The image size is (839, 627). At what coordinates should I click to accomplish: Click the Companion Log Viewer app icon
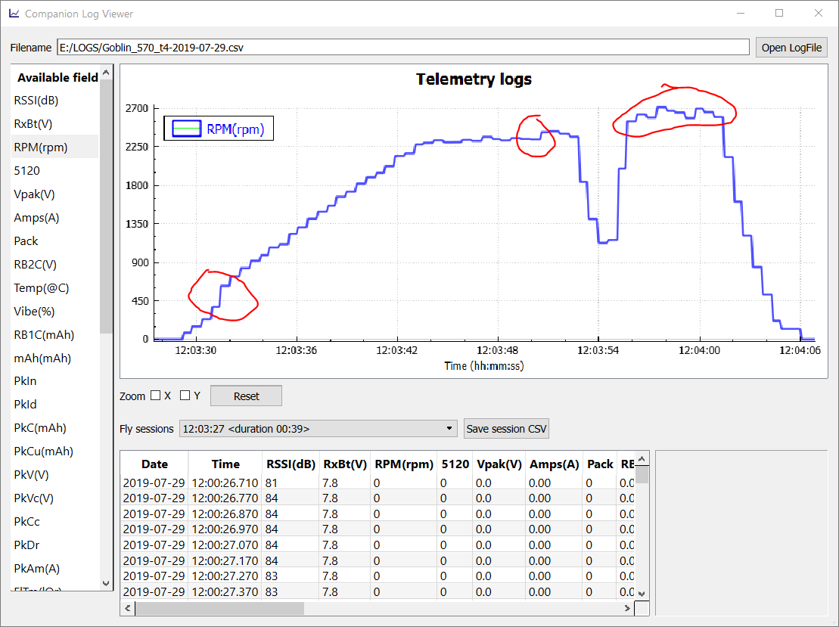pos(14,14)
